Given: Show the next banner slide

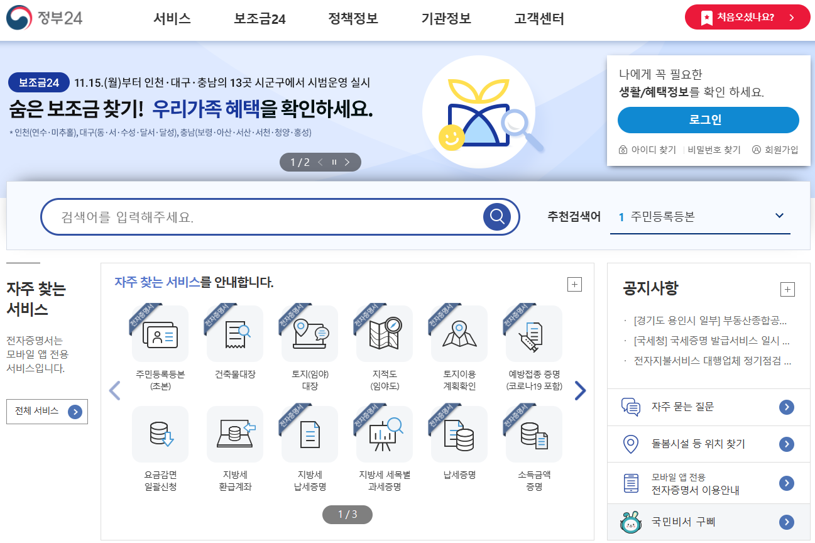Looking at the screenshot, I should point(347,162).
